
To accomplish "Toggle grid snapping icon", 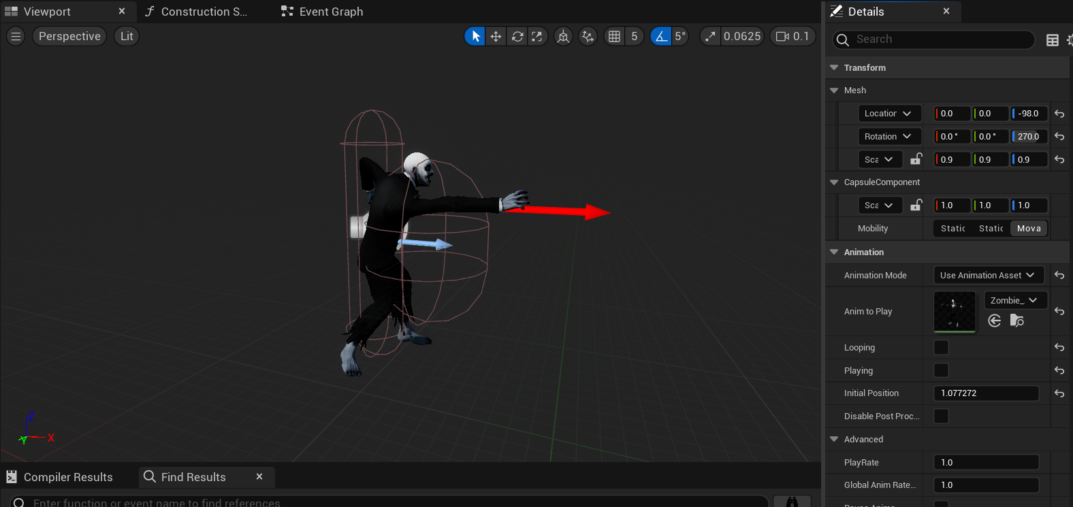I will click(x=614, y=37).
